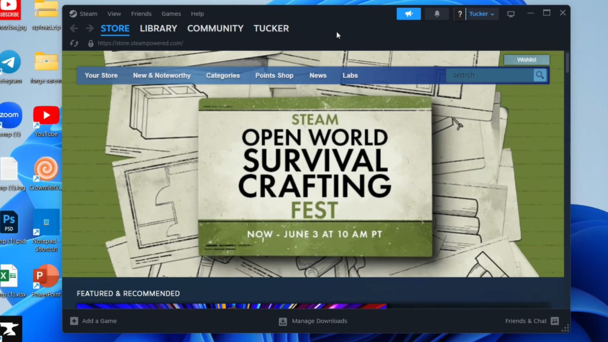Click the announcements megaphone icon

(x=408, y=14)
